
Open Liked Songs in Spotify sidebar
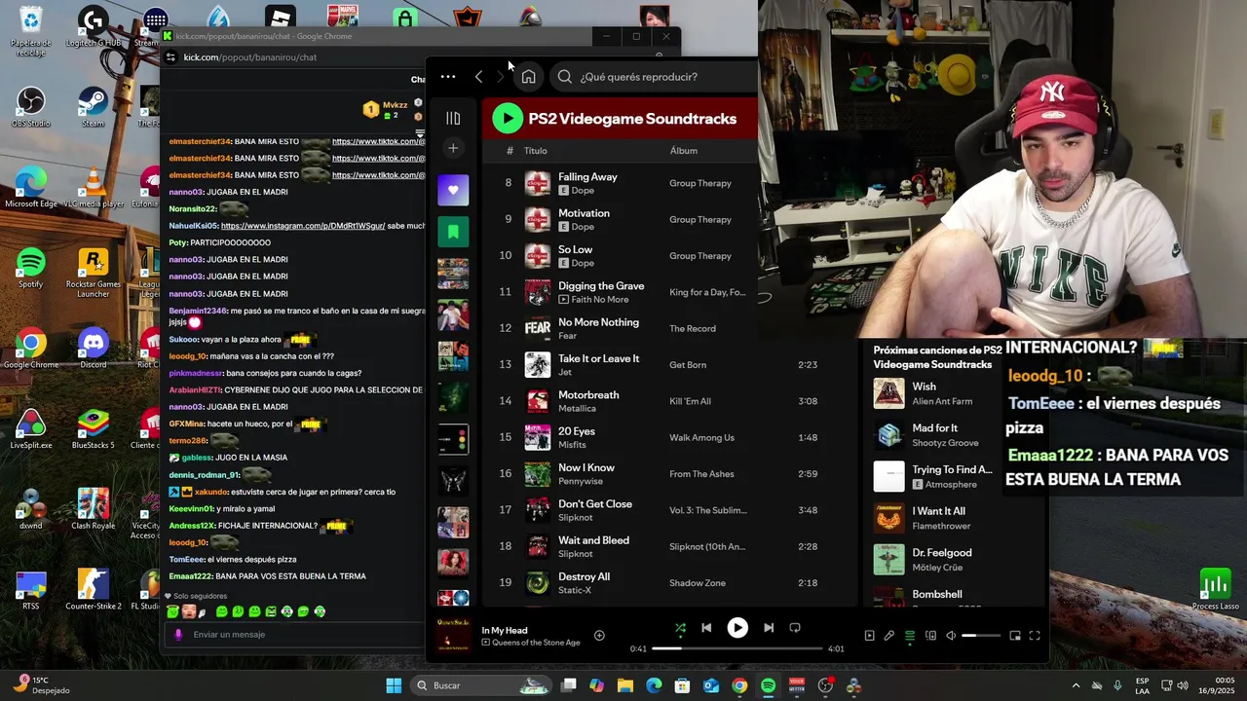tap(453, 190)
